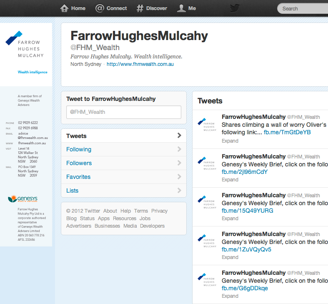
Task: Click the Farrow Hughes Mulcahy sidebar logo
Action: point(25,44)
